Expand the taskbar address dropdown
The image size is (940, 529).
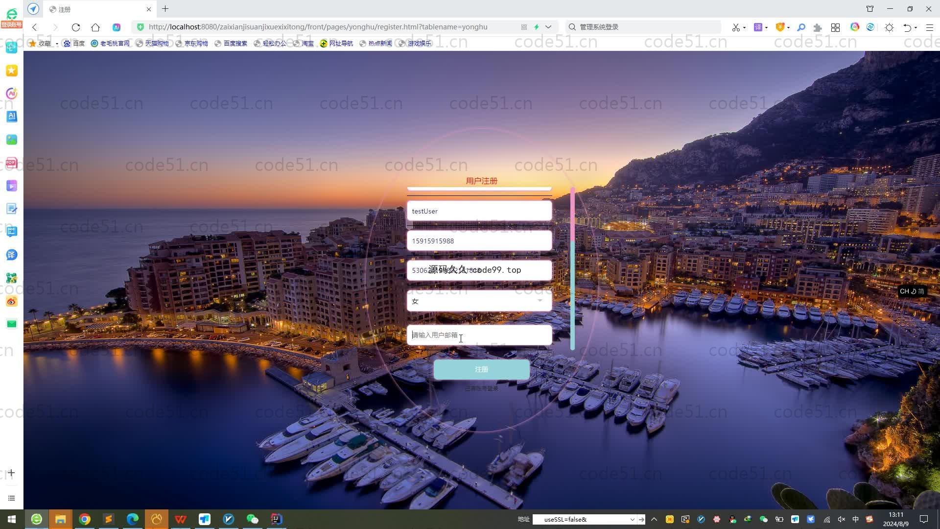[x=632, y=519]
